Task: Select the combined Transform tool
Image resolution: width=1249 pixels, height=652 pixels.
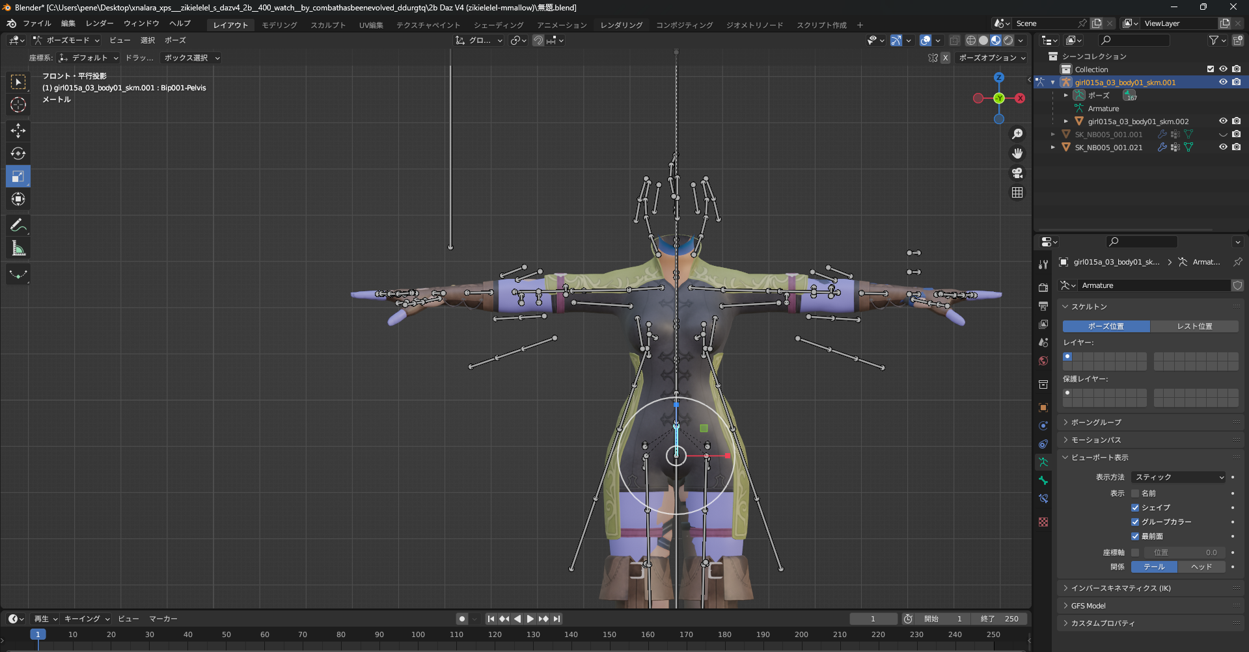Action: [18, 199]
